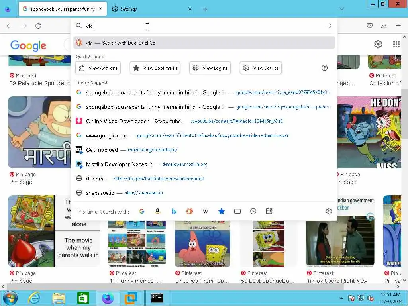The image size is (408, 306).
Task: Select spongebob suggestion with search?q= URL
Action: pos(204,107)
